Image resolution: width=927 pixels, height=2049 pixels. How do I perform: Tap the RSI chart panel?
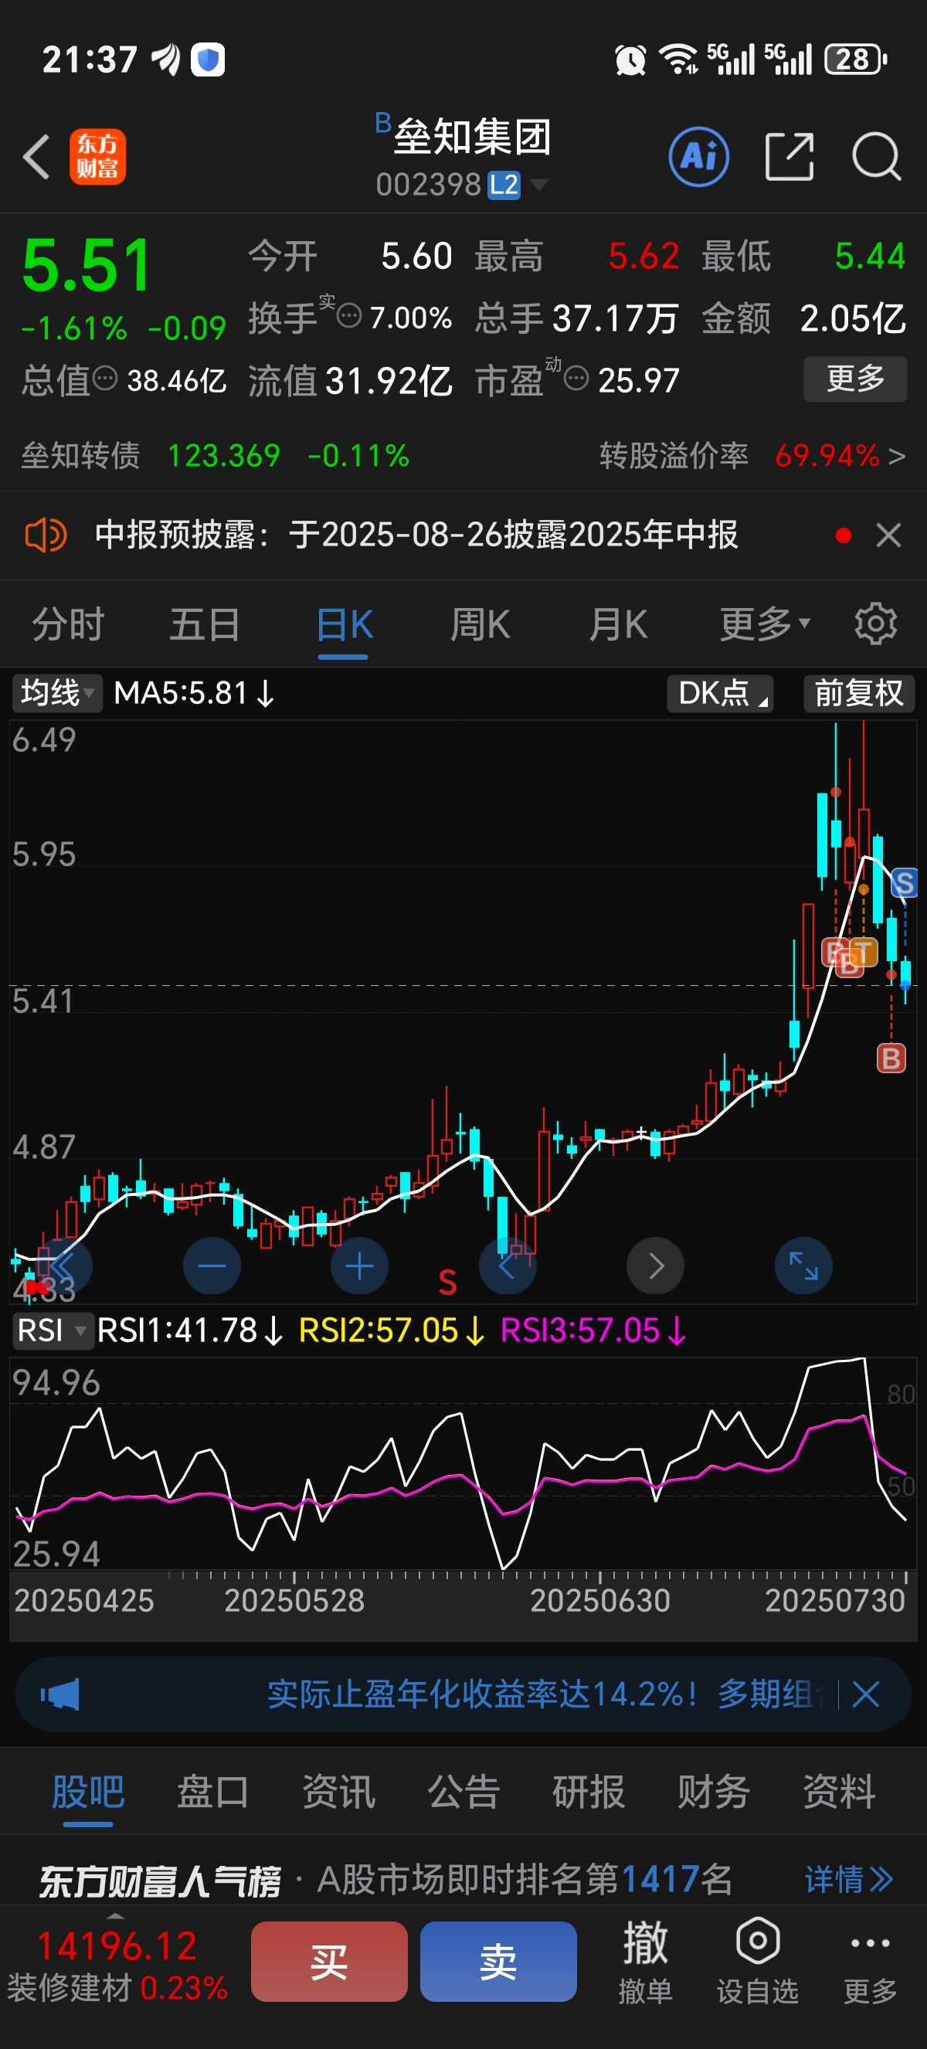click(x=463, y=1465)
